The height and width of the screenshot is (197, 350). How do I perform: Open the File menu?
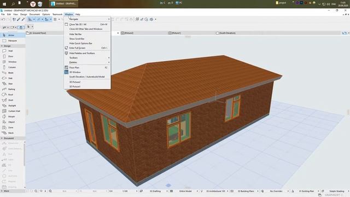click(3, 14)
